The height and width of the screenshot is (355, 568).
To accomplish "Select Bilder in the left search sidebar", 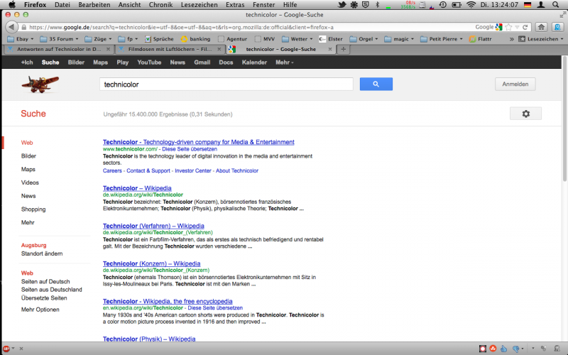I will point(28,155).
